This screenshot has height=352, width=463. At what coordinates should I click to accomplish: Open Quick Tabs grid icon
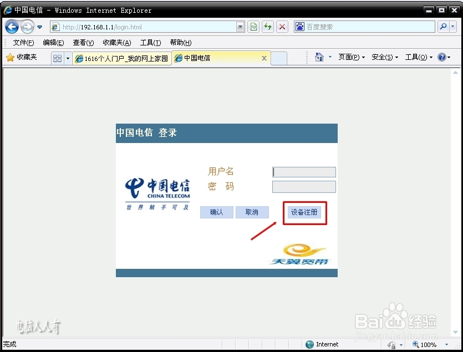click(55, 58)
